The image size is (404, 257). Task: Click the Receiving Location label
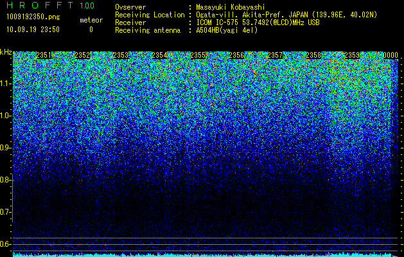click(x=150, y=15)
